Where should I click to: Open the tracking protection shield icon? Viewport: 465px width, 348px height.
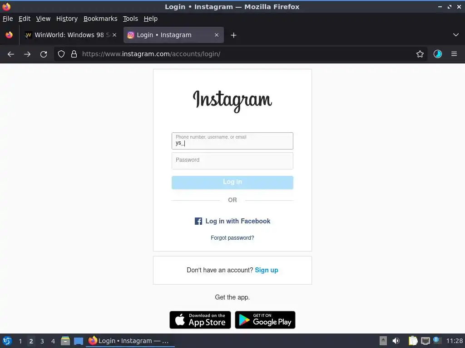click(61, 54)
